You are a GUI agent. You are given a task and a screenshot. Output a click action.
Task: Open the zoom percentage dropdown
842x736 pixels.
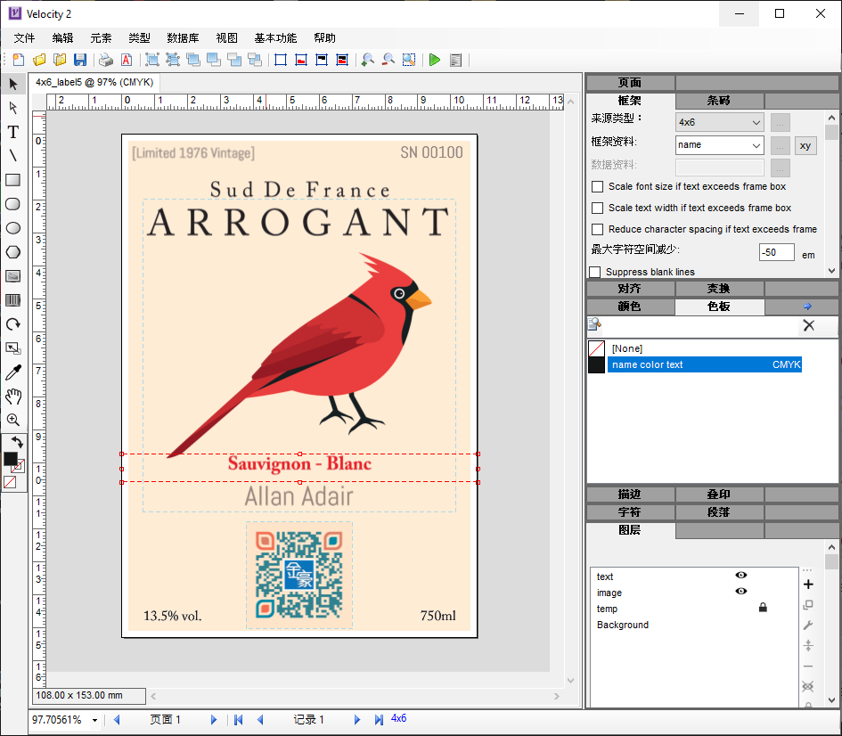(95, 720)
